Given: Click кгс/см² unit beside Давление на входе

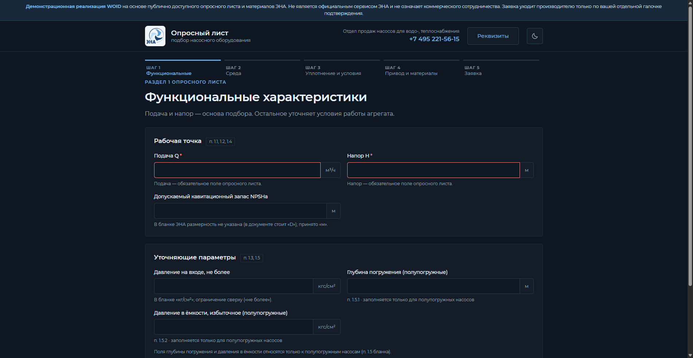Looking at the screenshot, I should pos(327,286).
